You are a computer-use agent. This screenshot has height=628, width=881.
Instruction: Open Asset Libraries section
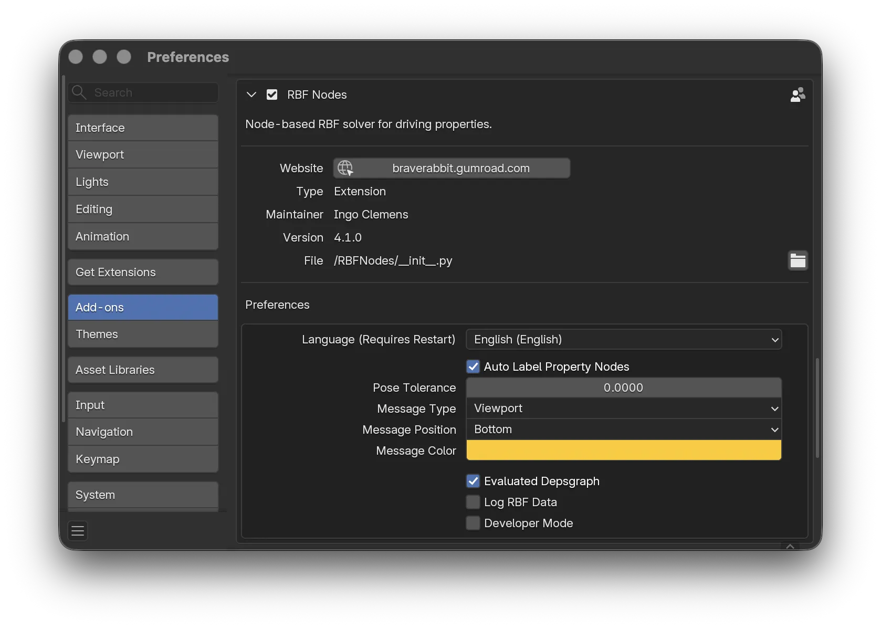click(x=143, y=370)
